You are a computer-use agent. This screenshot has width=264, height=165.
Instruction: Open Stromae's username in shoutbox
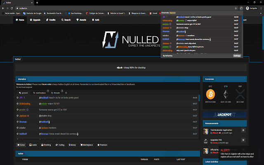(23, 122)
